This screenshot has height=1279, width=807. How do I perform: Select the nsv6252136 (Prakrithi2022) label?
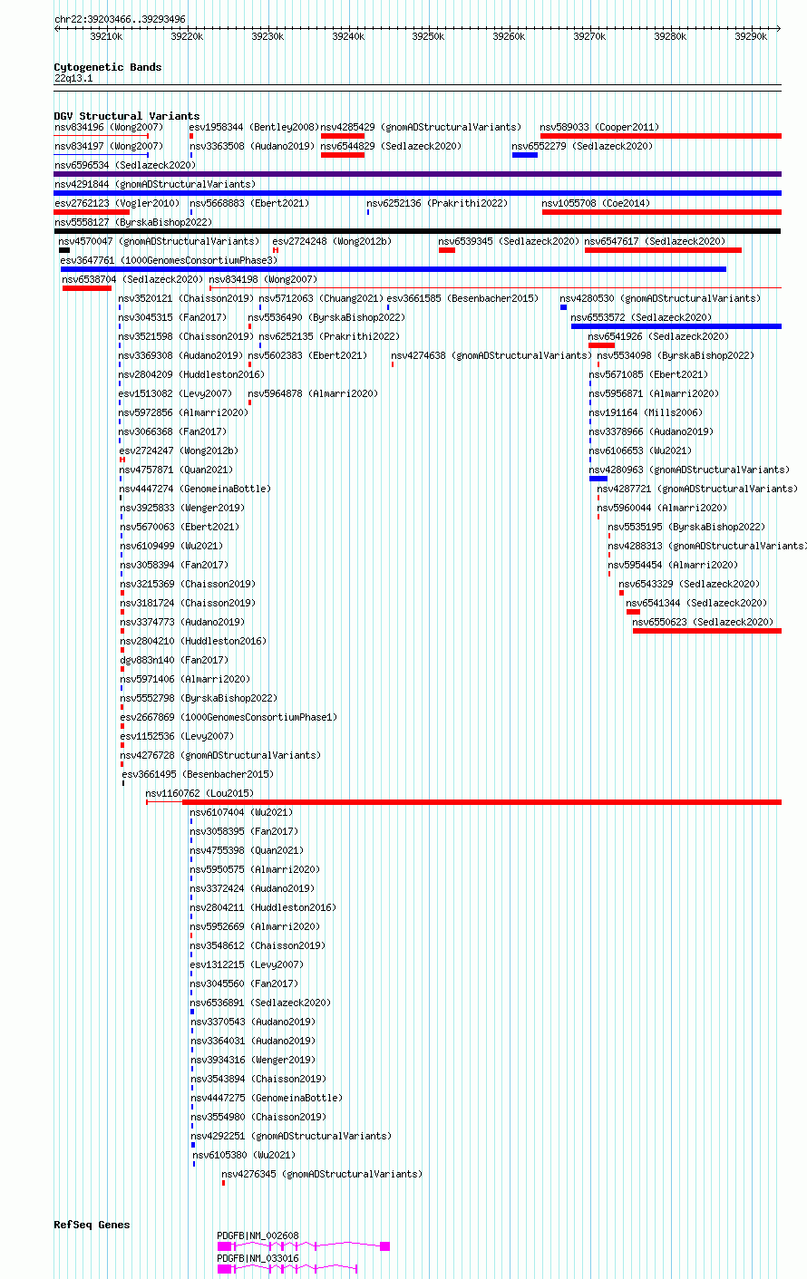[438, 203]
